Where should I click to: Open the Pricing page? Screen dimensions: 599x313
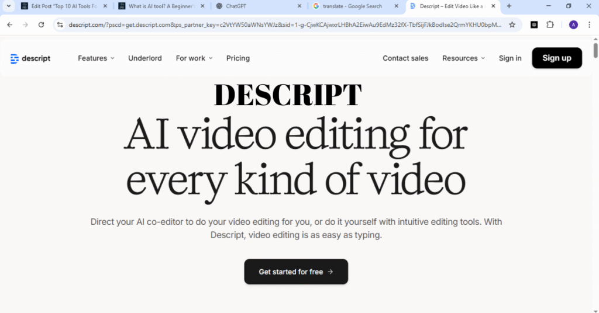[238, 58]
